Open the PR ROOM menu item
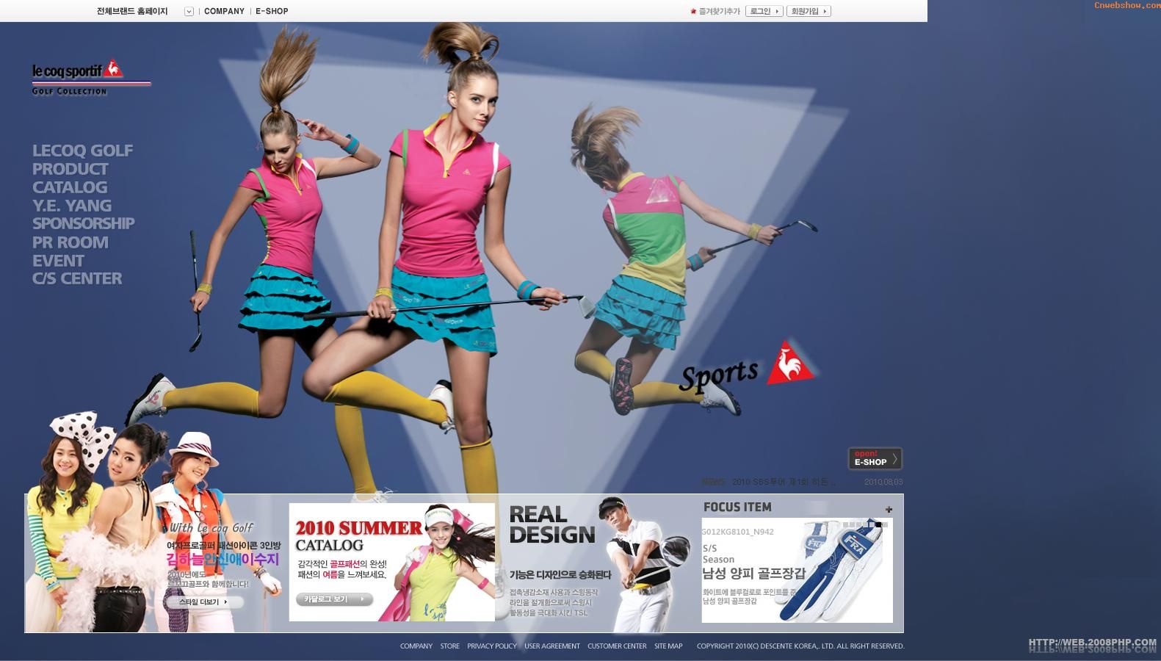Viewport: 1161px width, 661px height. 70,242
